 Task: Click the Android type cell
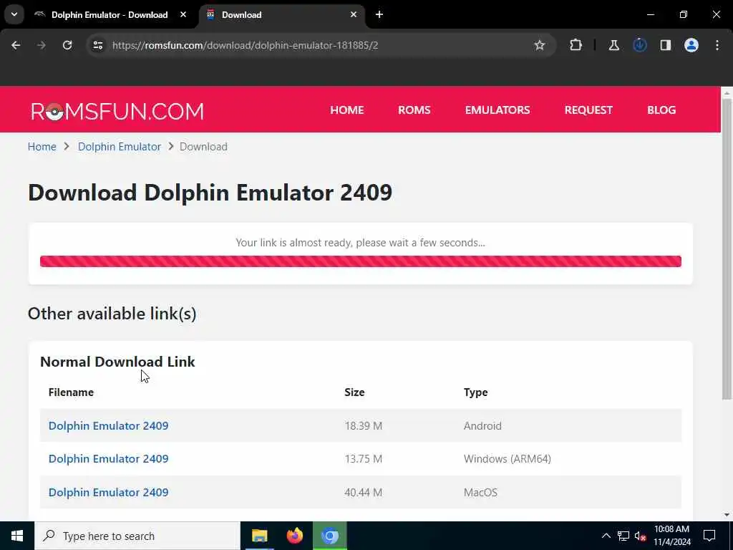[482, 425]
